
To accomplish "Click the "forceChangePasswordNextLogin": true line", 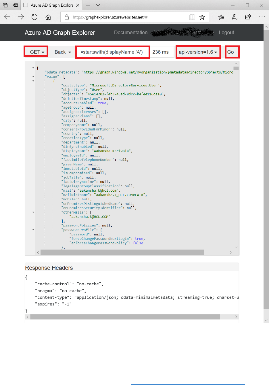I will pyautogui.click(x=107, y=239).
